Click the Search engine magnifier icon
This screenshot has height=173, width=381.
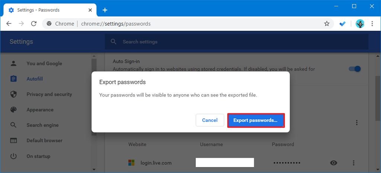(x=14, y=125)
